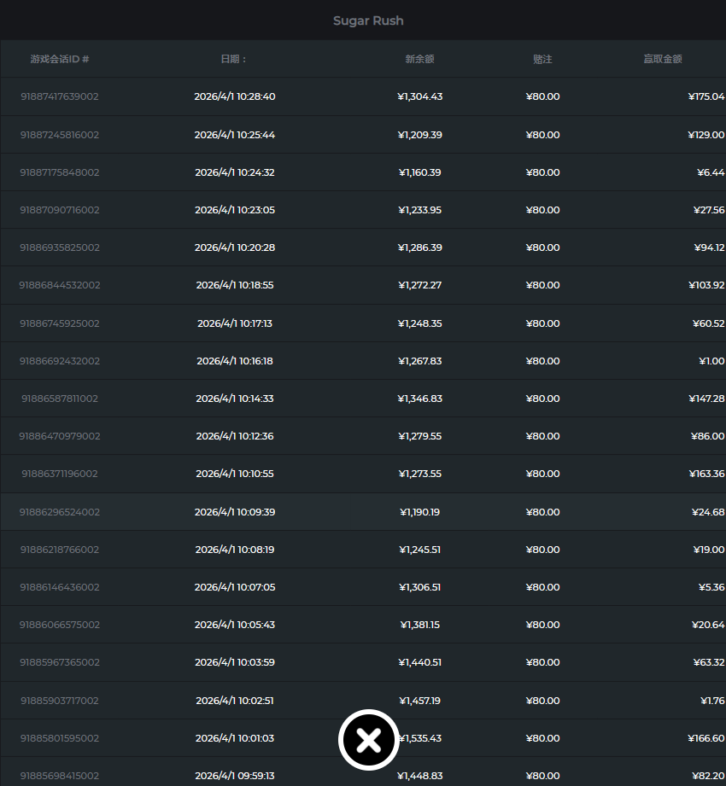Click the ¥147.28 win amount
The width and height of the screenshot is (726, 786).
pos(706,399)
